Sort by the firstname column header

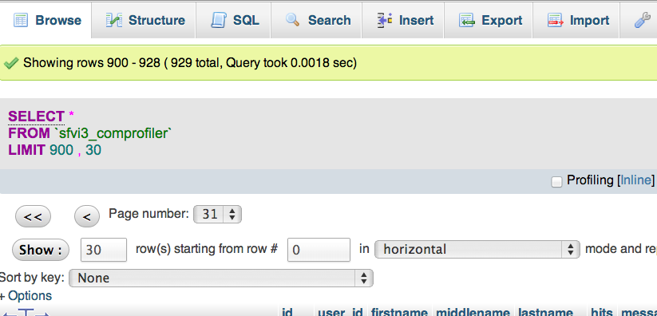coord(400,311)
